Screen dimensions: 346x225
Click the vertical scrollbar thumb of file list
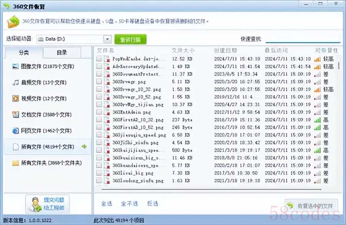(339, 66)
